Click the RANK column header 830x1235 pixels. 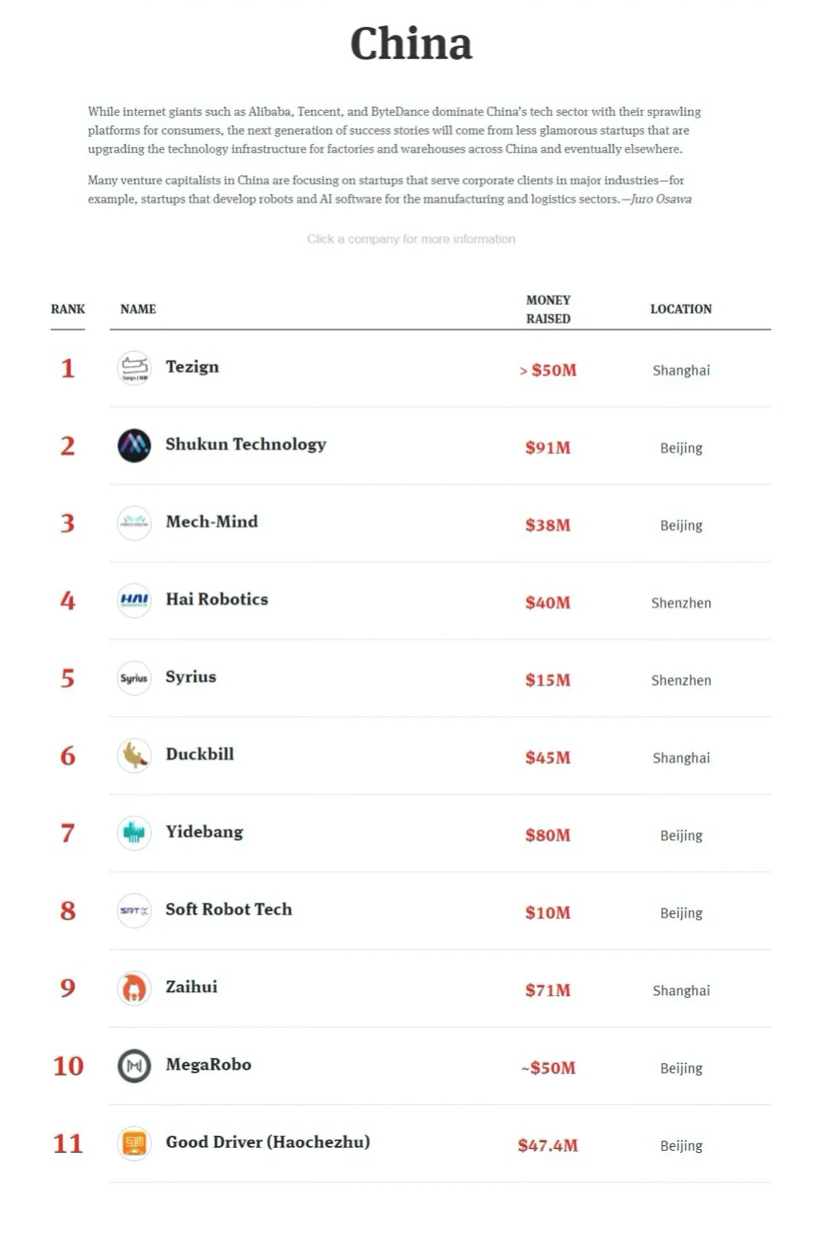pos(68,309)
